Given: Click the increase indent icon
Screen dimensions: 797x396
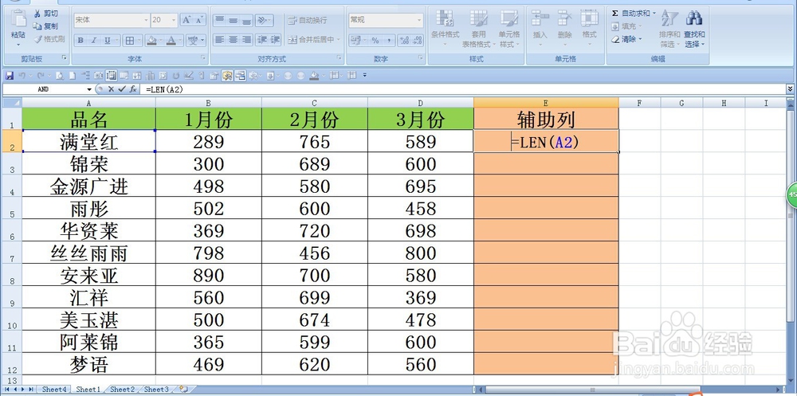Looking at the screenshot, I should point(275,39).
